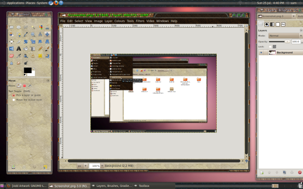Viewport: 303px width, 189px height.
Task: Select the Text tool
Action: tap(19, 49)
